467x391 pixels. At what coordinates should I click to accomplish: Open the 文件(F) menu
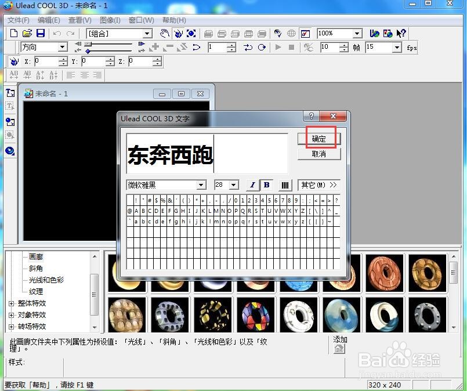click(19, 20)
